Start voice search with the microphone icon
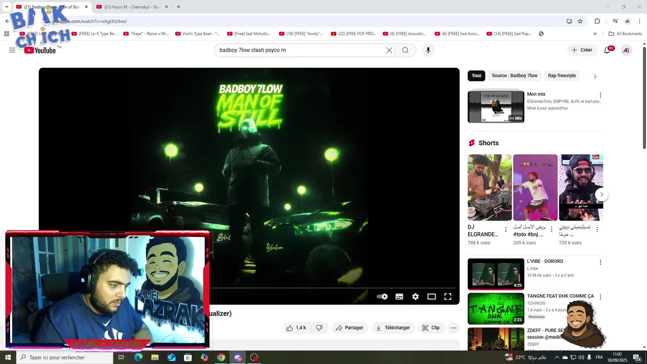Viewport: 647px width, 364px height. [x=428, y=50]
